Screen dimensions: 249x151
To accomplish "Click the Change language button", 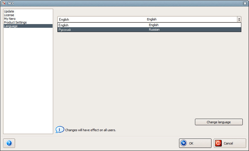I will pos(219,122).
